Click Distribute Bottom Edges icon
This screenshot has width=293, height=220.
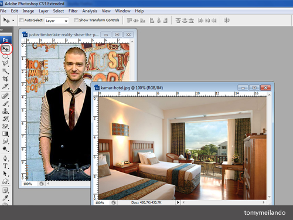coord(191,20)
